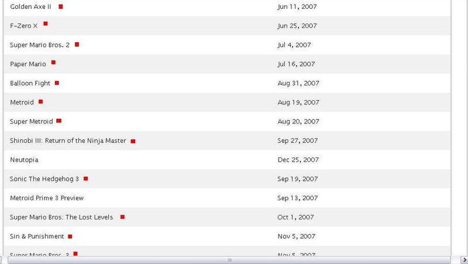Select the red square after Super Mario Bros. 2

tap(77, 44)
